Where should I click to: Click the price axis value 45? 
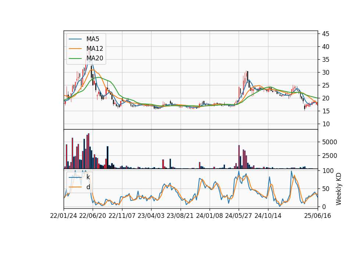tap(325, 34)
